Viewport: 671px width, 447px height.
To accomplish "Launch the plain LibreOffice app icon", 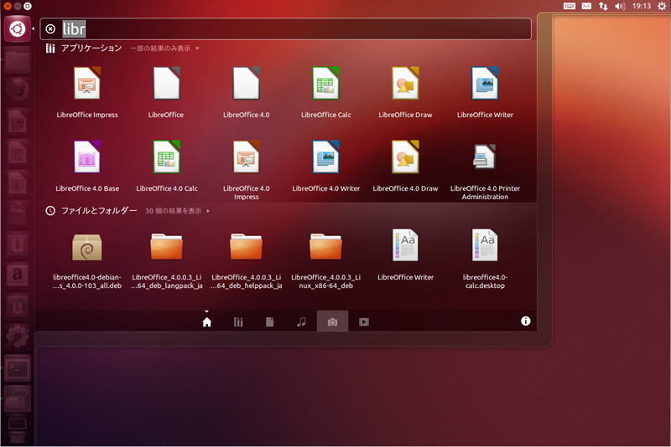I will click(166, 83).
